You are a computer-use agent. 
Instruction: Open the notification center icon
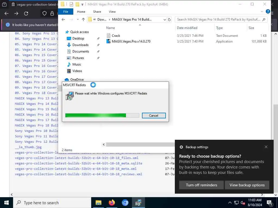(x=269, y=203)
